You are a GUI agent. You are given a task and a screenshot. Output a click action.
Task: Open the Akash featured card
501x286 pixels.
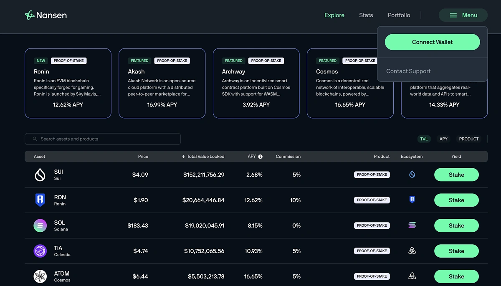tap(162, 83)
